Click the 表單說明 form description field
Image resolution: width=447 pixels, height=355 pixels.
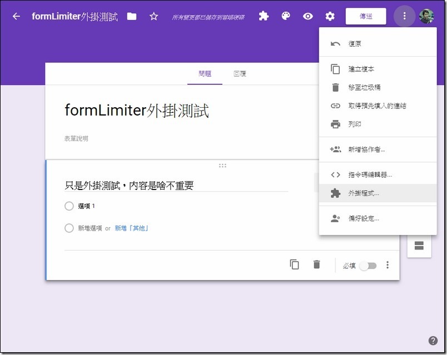(76, 138)
